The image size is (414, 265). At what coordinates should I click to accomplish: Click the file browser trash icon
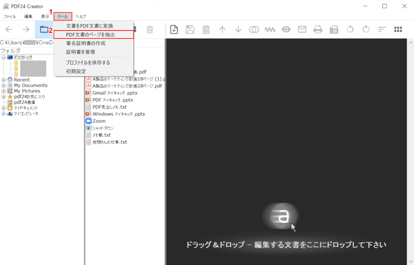pyautogui.click(x=150, y=29)
